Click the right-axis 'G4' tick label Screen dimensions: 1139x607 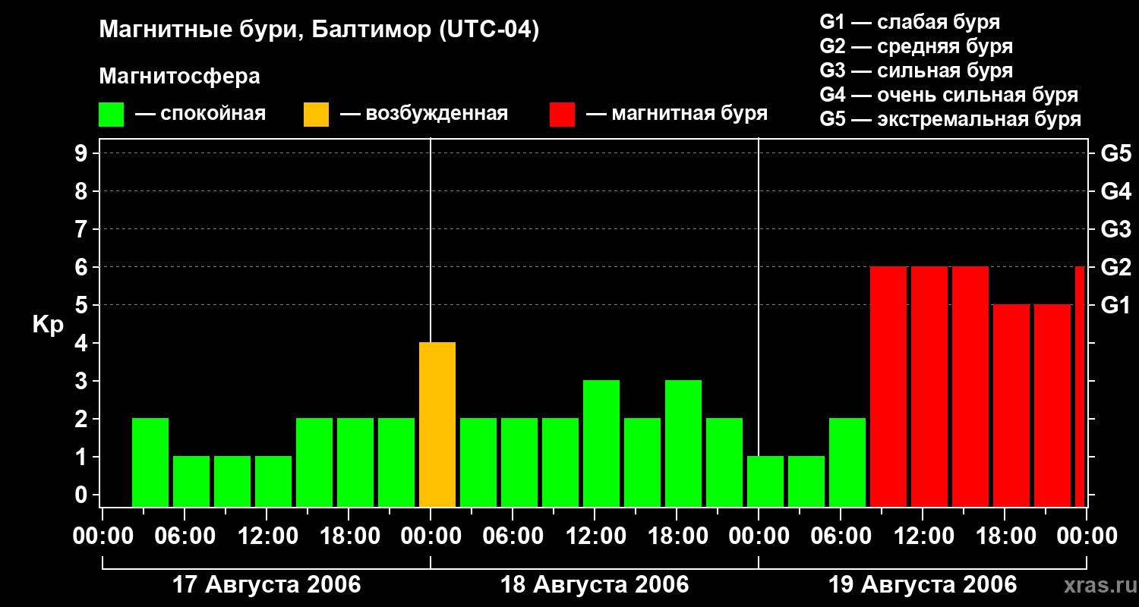pyautogui.click(x=1115, y=191)
